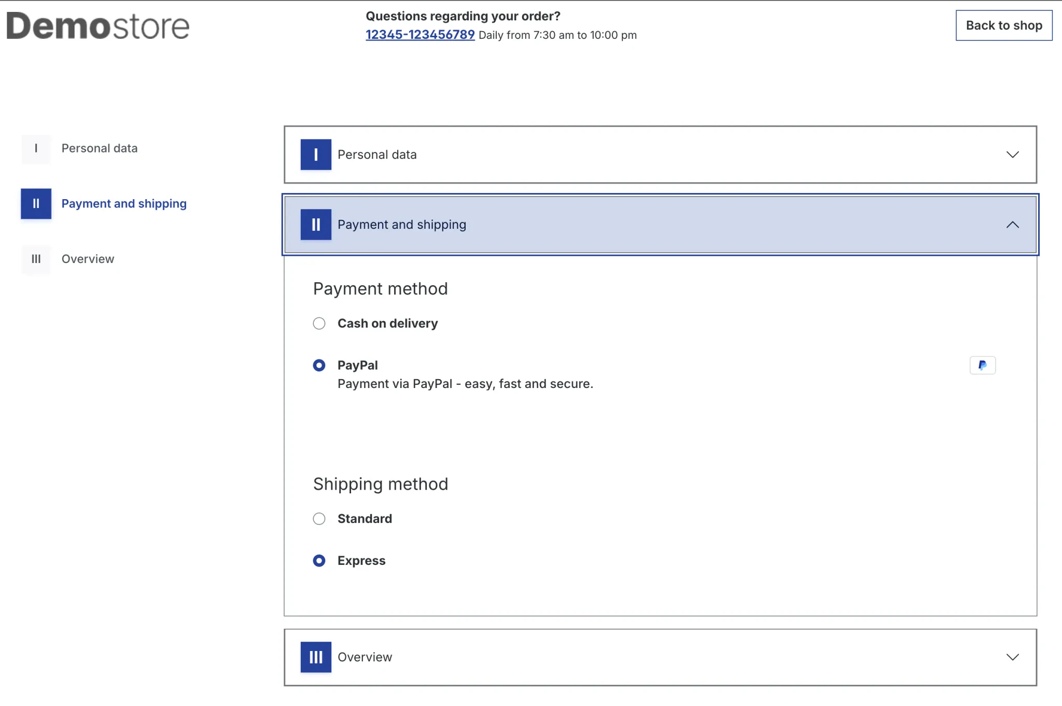Expand Personal data panel chevron
The height and width of the screenshot is (706, 1062).
[x=1012, y=155]
